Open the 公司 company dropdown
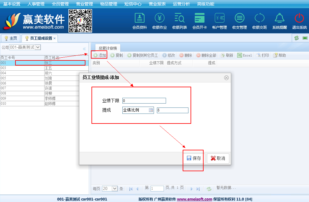309x202 pixels. pyautogui.click(x=38, y=47)
